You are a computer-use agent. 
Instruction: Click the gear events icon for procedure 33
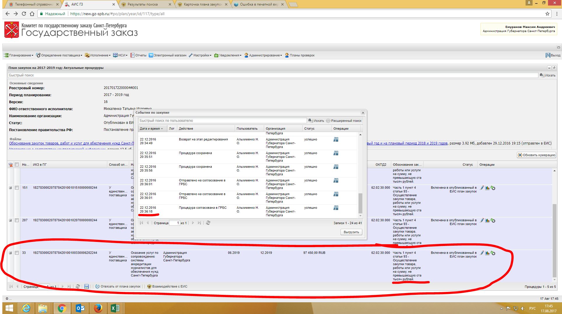[x=493, y=253]
